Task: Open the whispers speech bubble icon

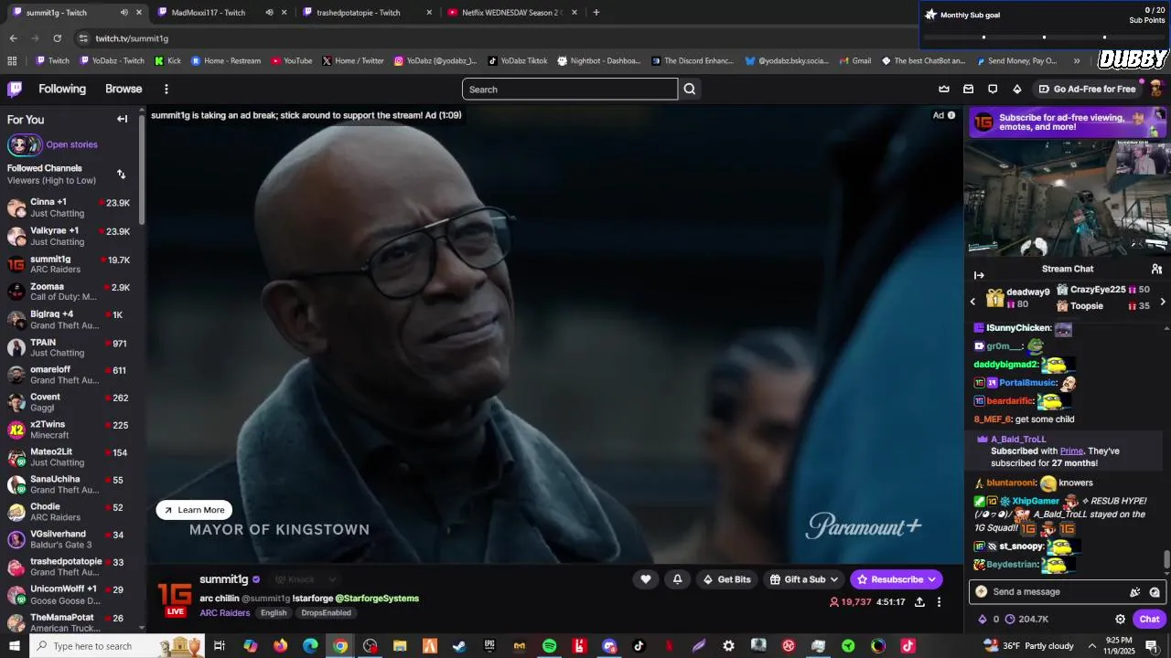Action: 993,89
